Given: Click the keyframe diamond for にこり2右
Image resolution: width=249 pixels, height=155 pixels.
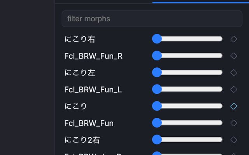Looking at the screenshot, I should [233, 139].
